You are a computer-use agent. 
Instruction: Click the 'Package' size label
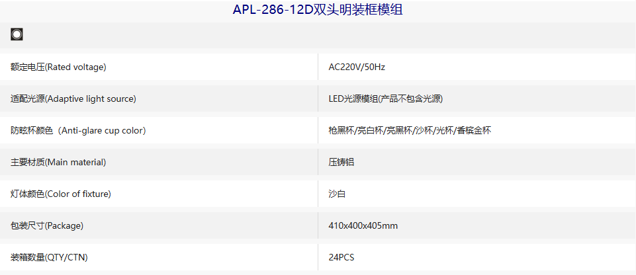tap(47, 225)
